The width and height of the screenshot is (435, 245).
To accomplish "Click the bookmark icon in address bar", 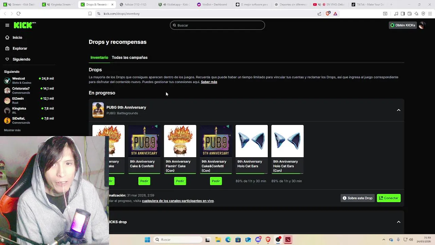I will coord(90,14).
